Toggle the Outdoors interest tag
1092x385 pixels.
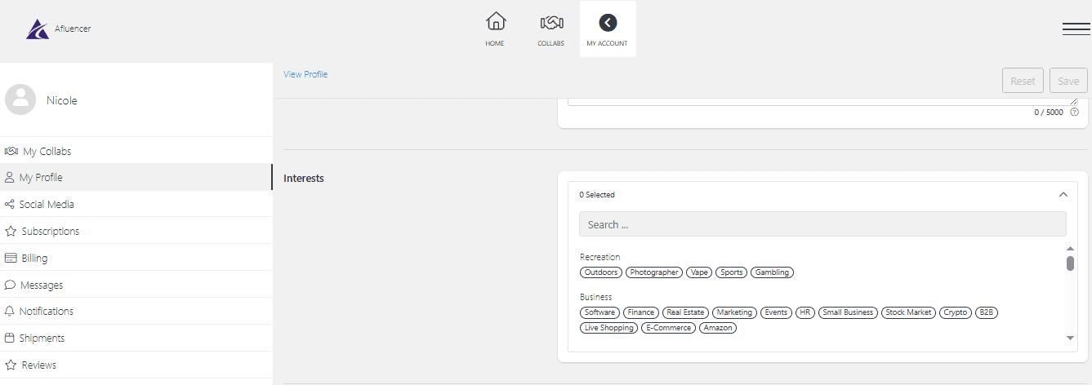(601, 272)
